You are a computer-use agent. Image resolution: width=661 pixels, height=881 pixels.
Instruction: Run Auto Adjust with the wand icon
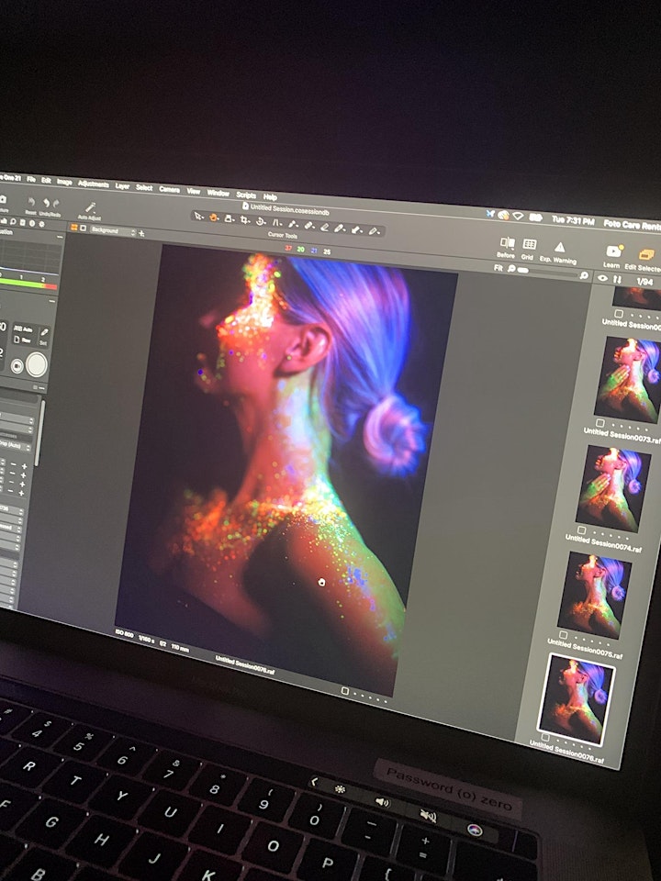click(x=90, y=207)
